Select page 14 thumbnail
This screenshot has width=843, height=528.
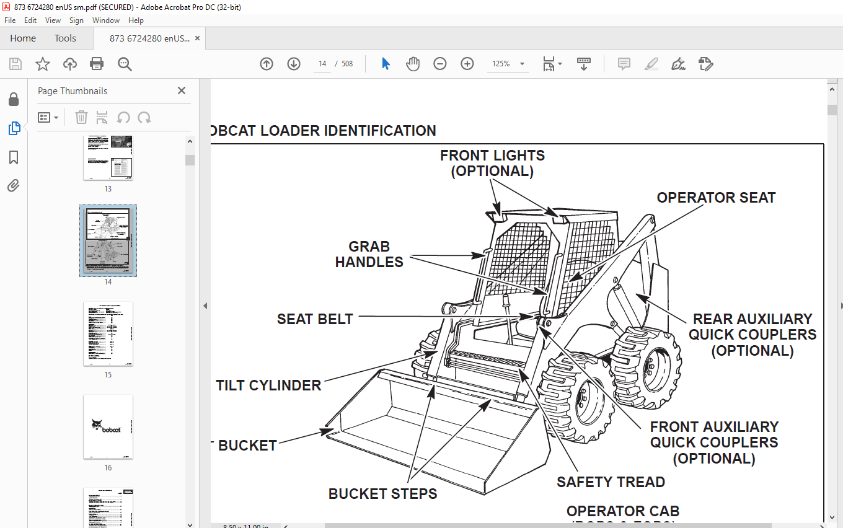pos(108,240)
